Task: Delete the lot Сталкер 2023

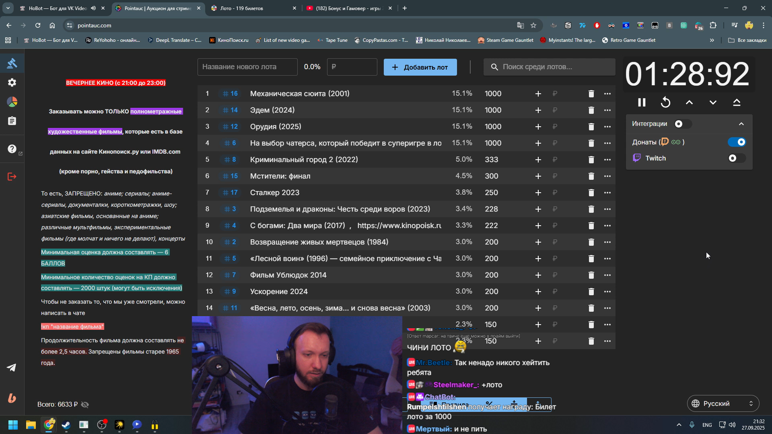Action: click(591, 193)
